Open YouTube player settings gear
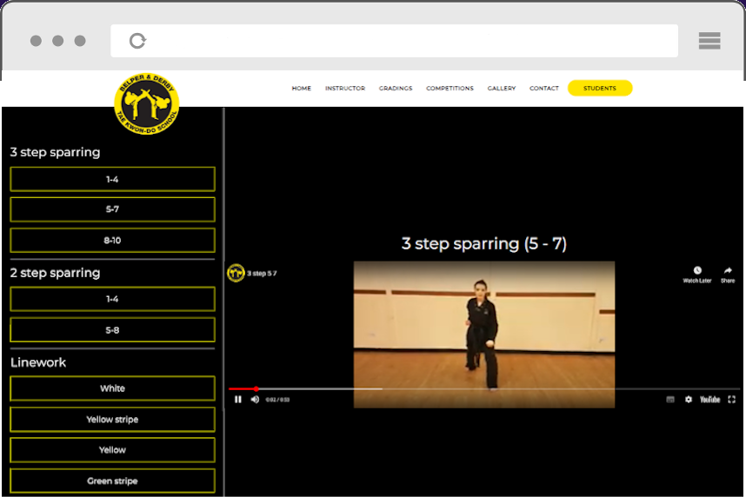Image resolution: width=746 pixels, height=497 pixels. point(689,400)
